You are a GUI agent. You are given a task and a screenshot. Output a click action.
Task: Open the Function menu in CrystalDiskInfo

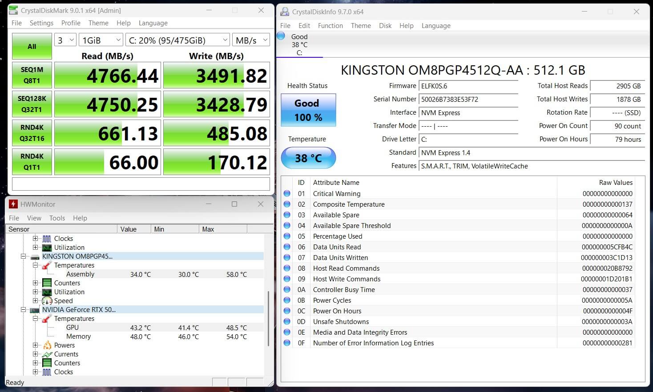330,25
